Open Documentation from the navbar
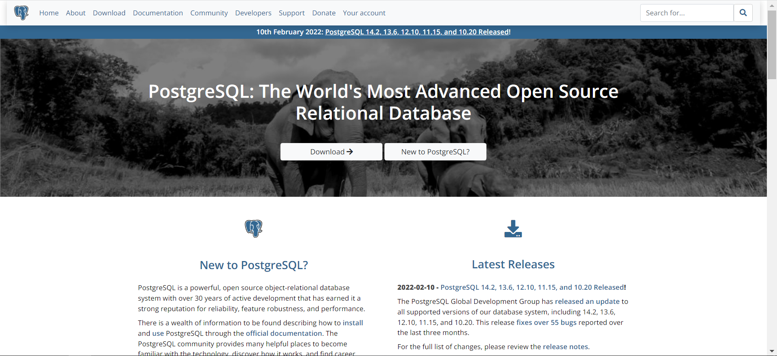The image size is (777, 356). point(158,13)
